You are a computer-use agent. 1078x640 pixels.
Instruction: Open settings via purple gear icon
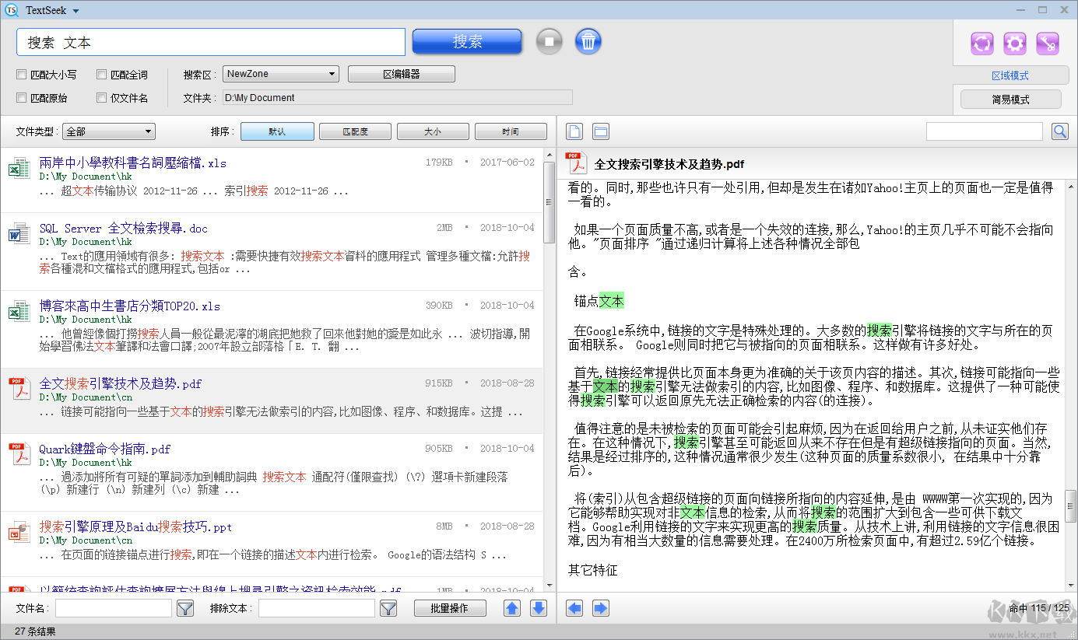(1015, 44)
